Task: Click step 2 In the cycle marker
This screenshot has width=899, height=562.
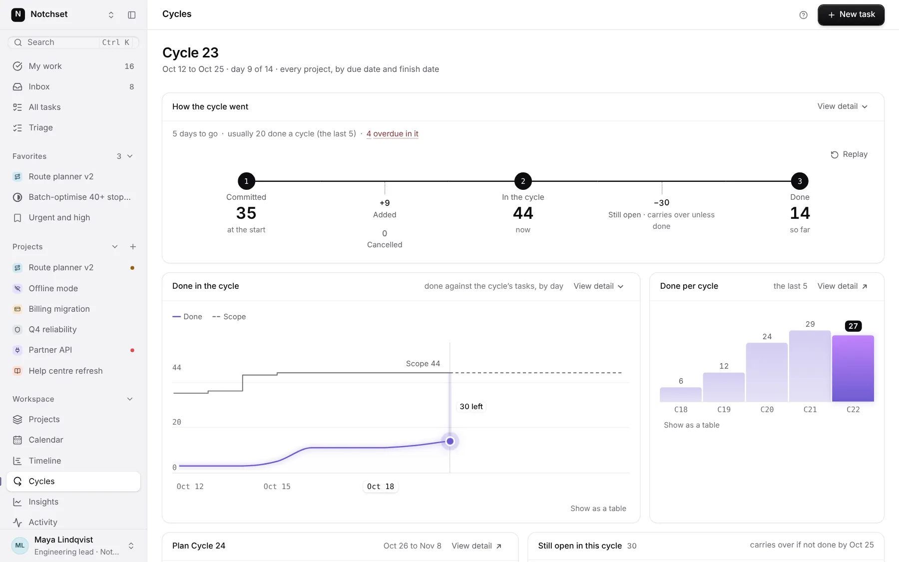Action: [523, 181]
